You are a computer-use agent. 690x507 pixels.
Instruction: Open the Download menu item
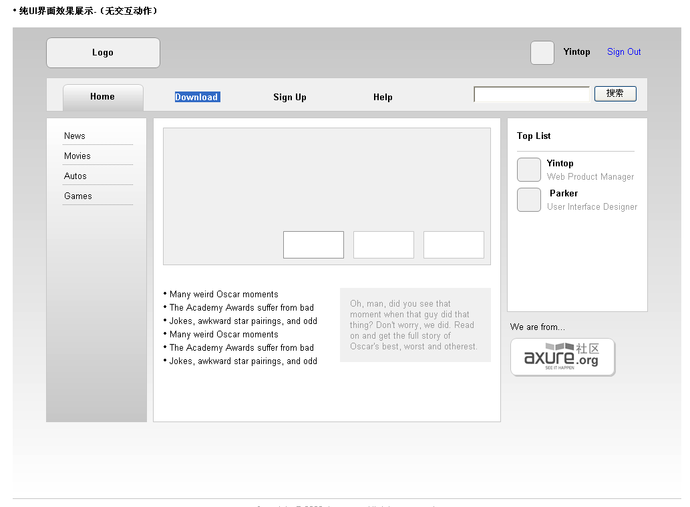[196, 97]
